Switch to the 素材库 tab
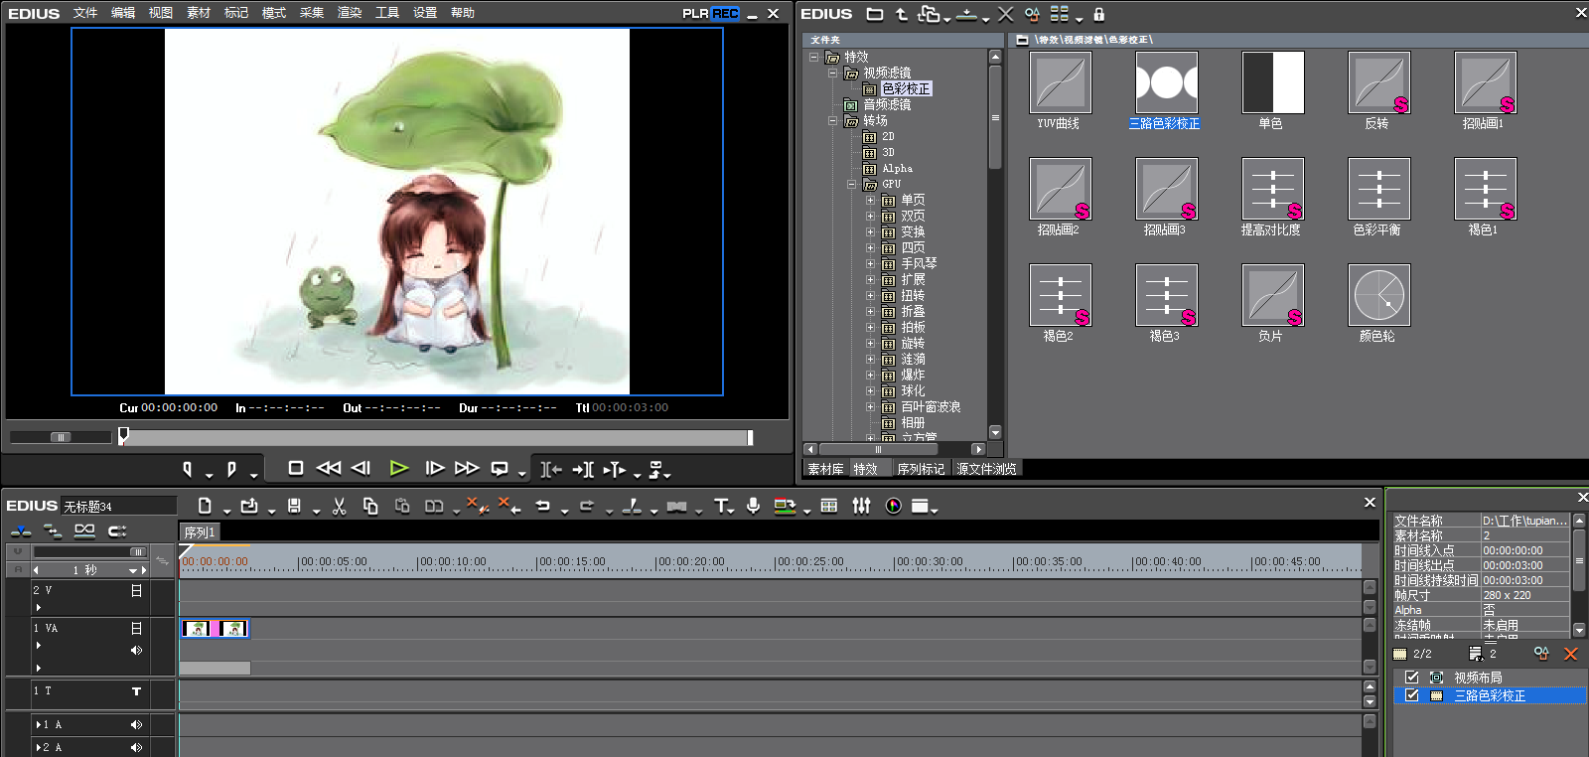The height and width of the screenshot is (757, 1589). point(825,469)
